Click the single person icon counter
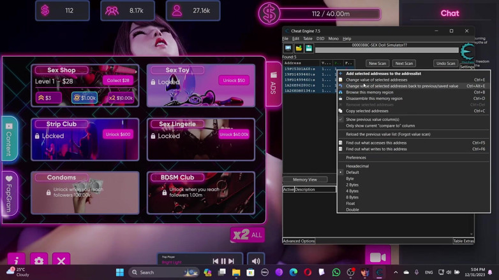Viewport: 499px width, 280px height. 177,11
